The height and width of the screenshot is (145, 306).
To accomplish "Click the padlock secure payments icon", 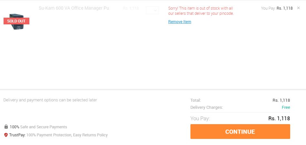I will coord(6,127).
